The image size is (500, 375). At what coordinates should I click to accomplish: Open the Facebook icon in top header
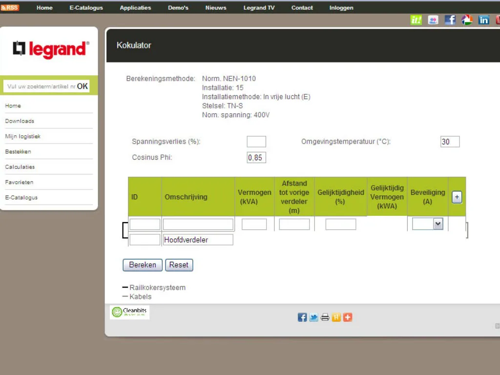click(x=450, y=20)
